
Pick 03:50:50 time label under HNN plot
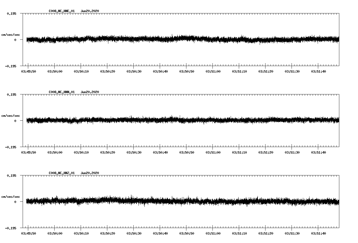tap(187, 153)
